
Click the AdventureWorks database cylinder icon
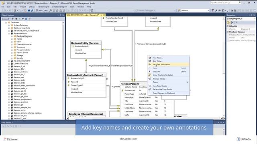[12, 33]
